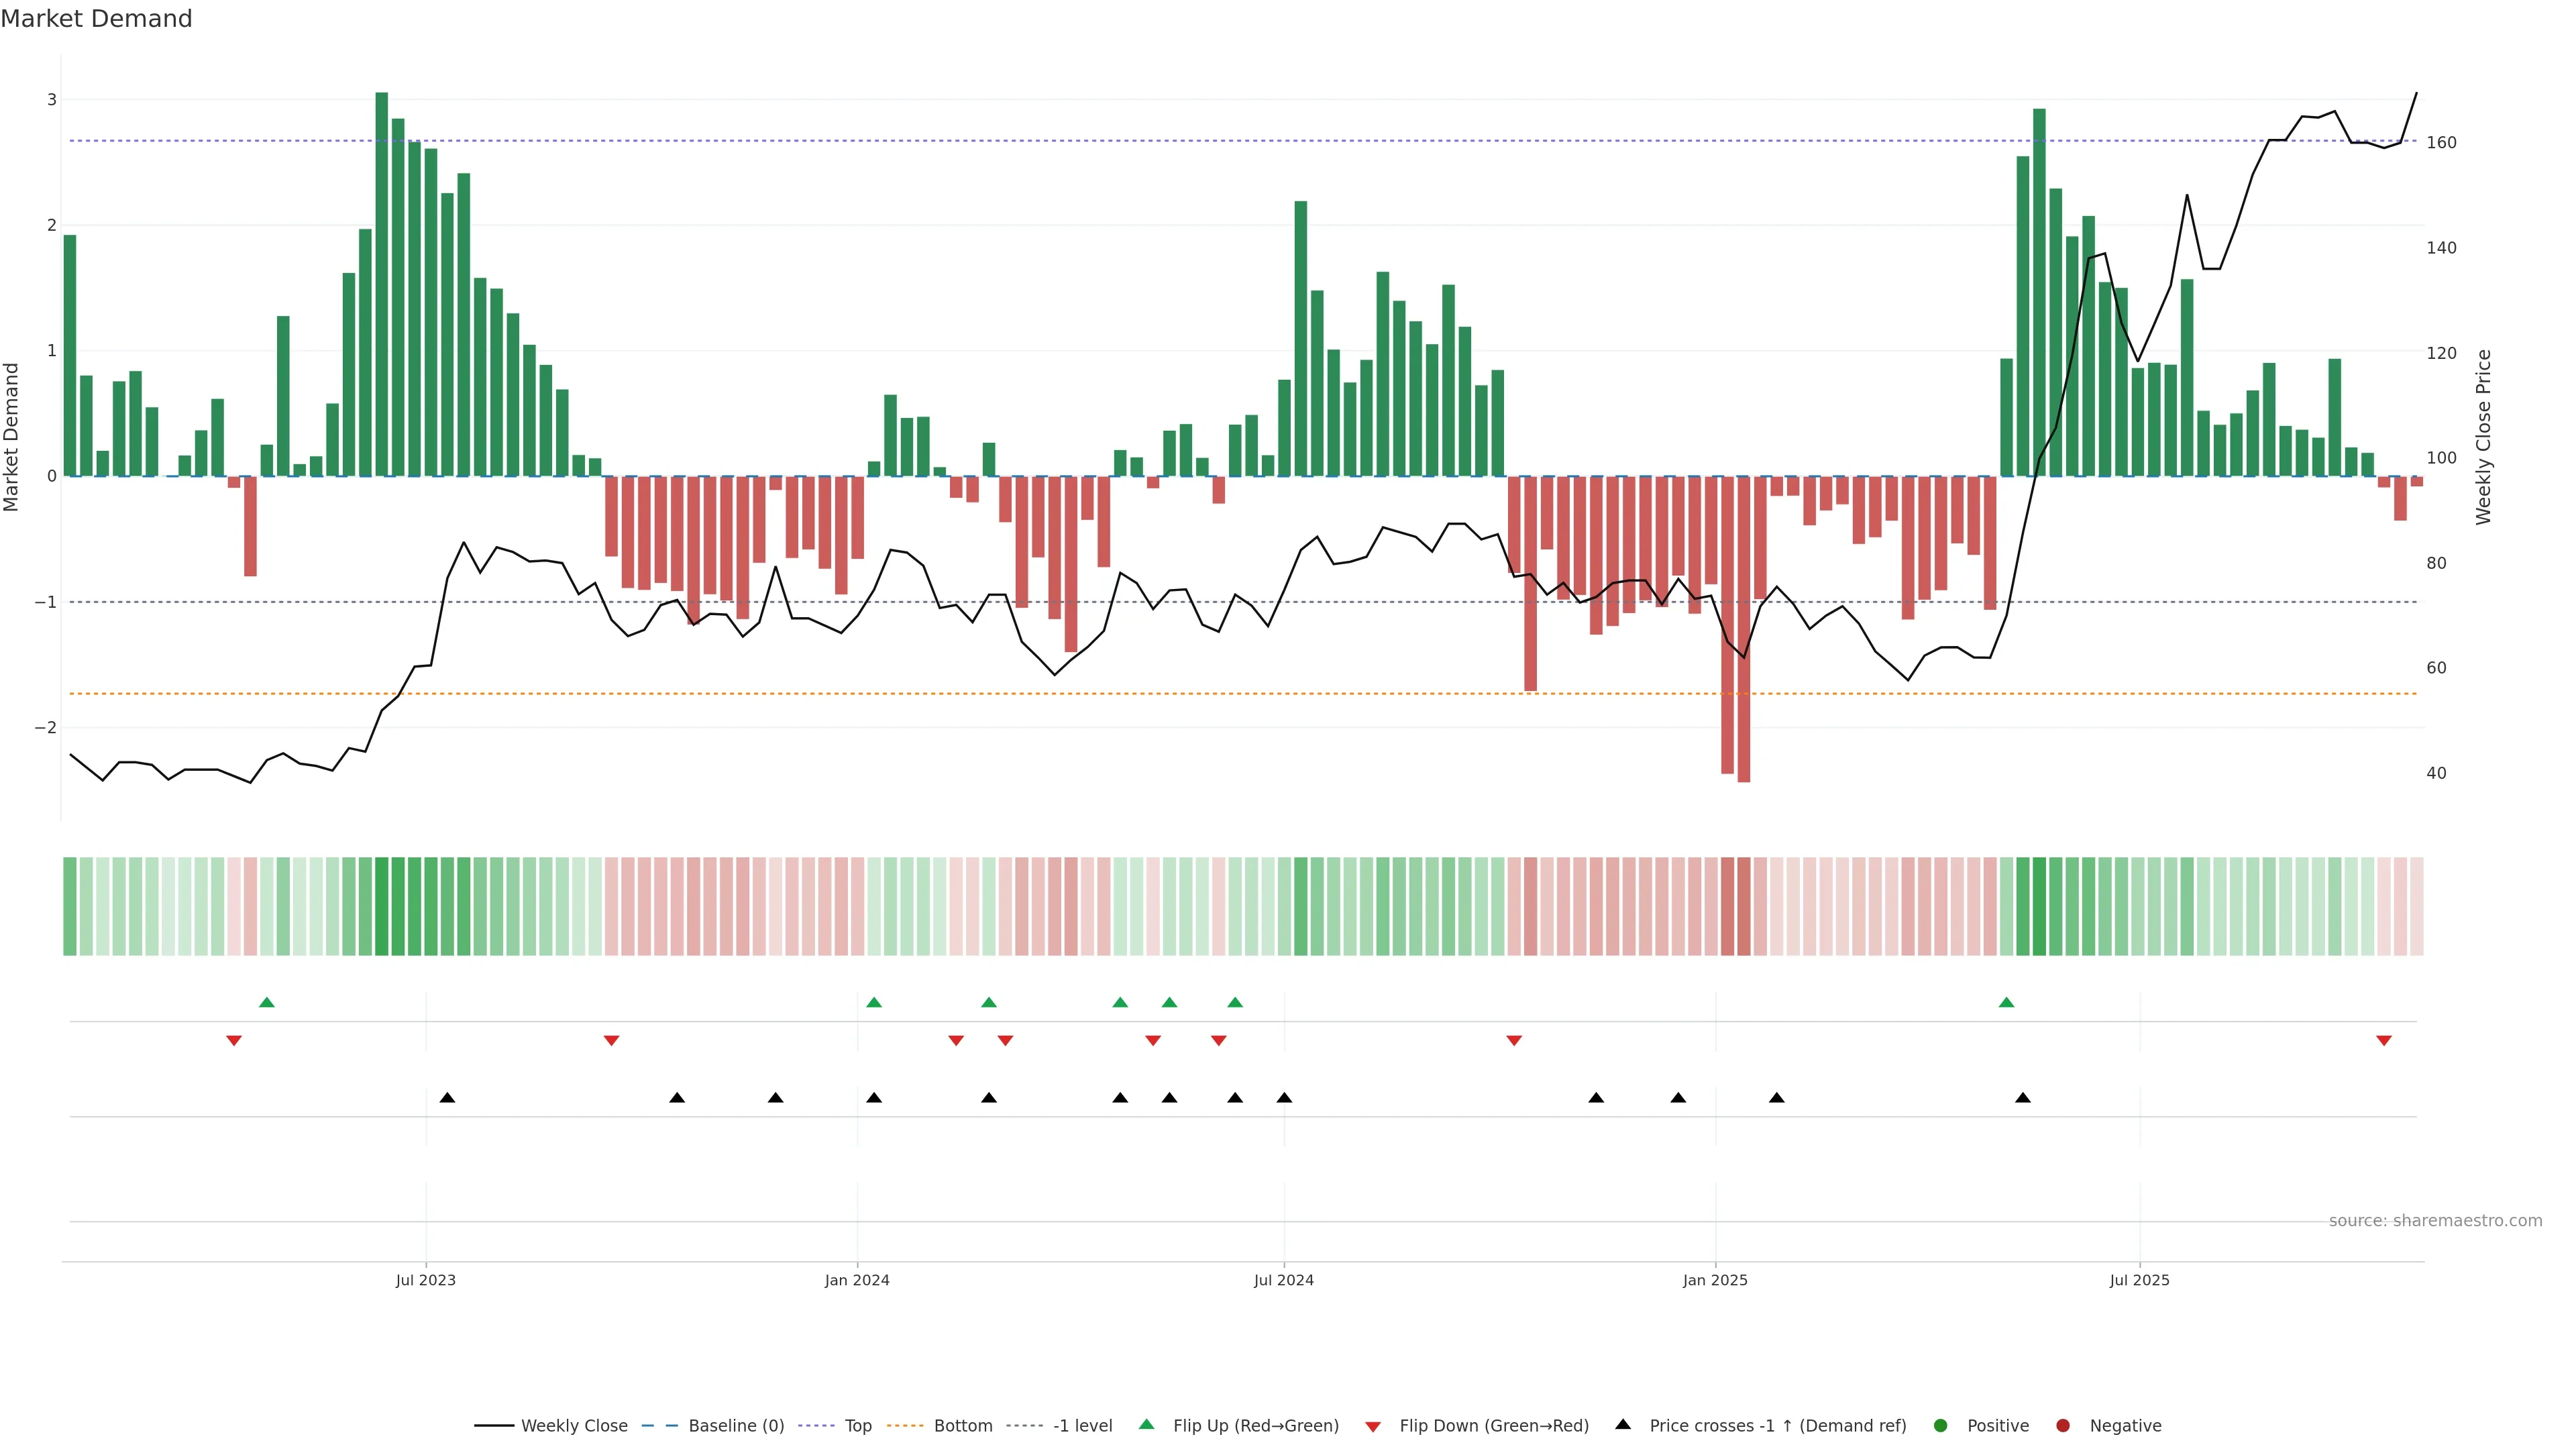Click the black Price crosses -1 legend triangle
This screenshot has width=2576, height=1449.
[x=1623, y=1425]
